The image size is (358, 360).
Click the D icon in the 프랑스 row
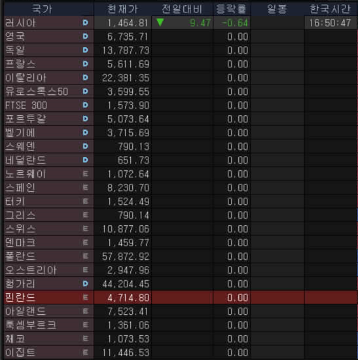[86, 64]
